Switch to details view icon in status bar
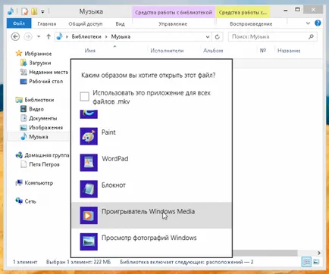The image size is (329, 274). coord(306,262)
